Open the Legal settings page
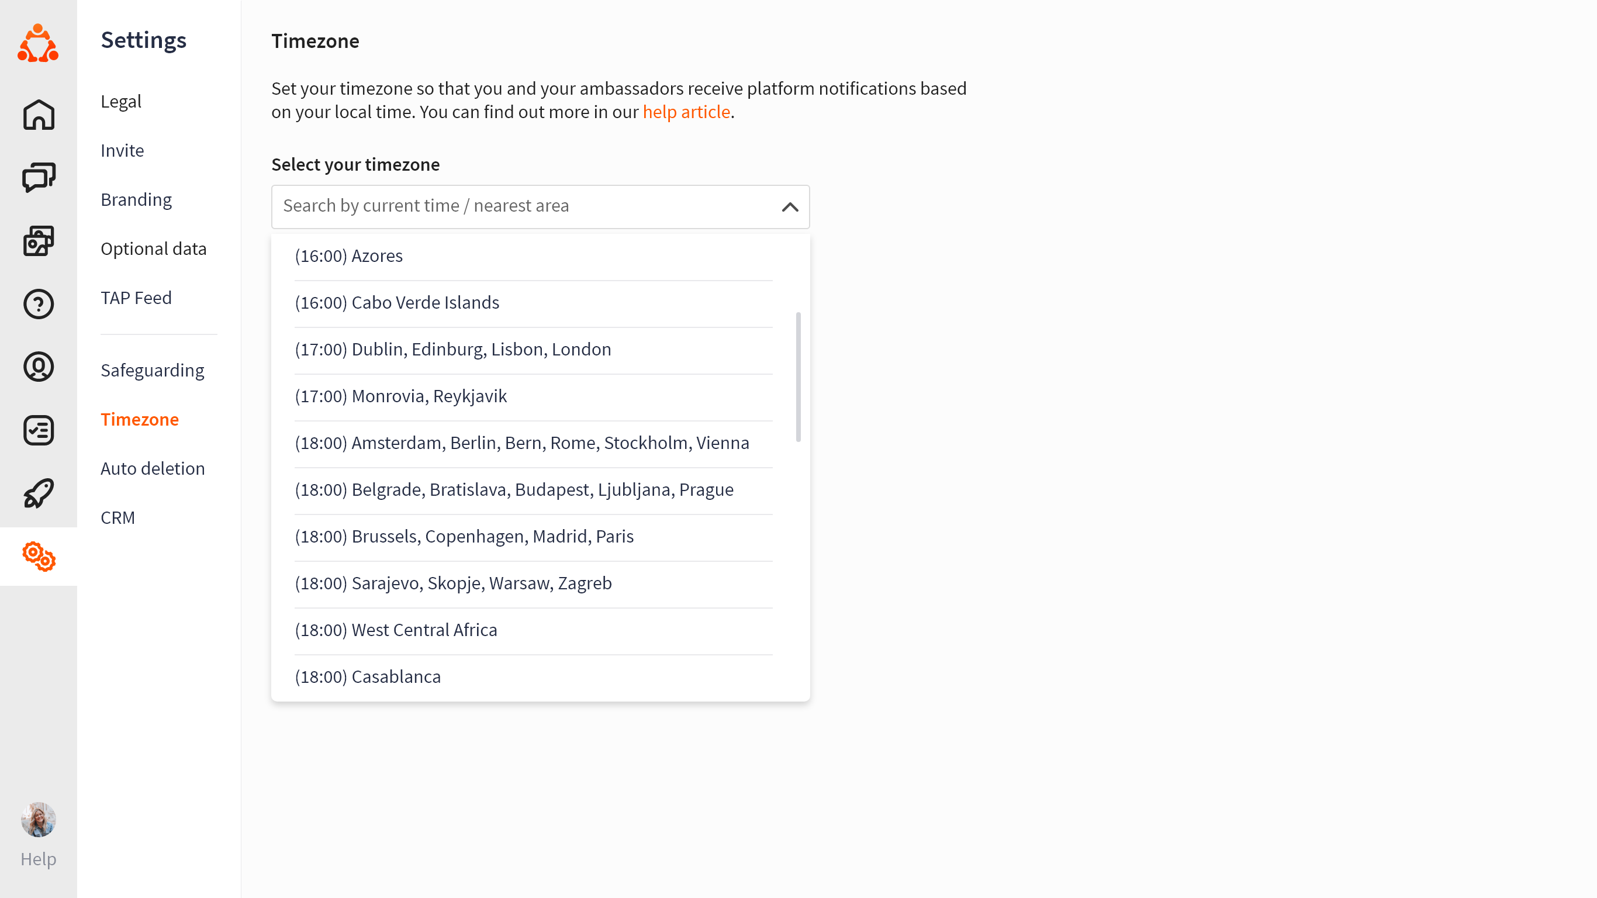Viewport: 1597px width, 898px height. tap(121, 101)
